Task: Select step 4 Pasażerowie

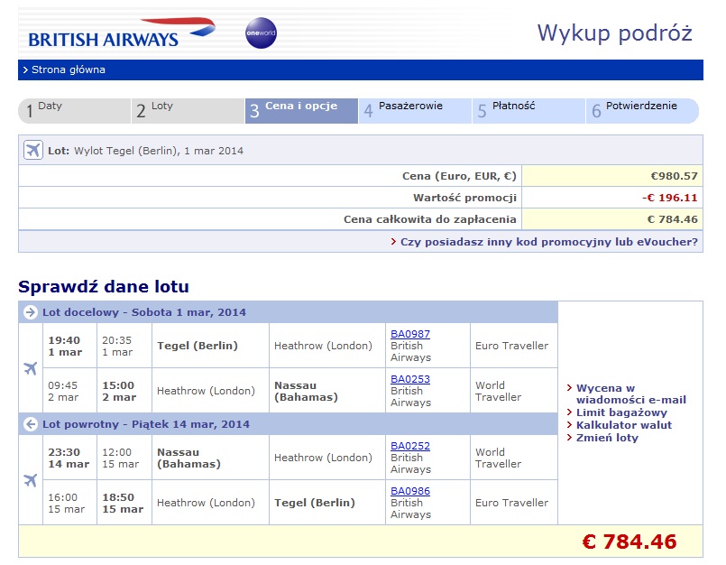Action: click(416, 111)
